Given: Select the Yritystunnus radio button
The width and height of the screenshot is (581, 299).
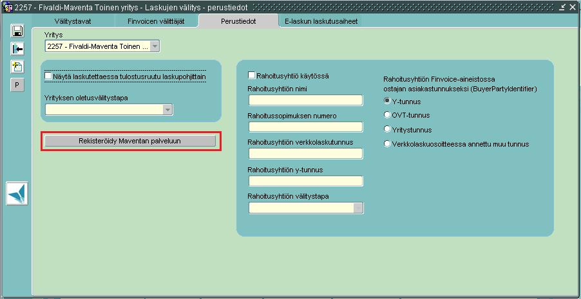Looking at the screenshot, I should [387, 129].
